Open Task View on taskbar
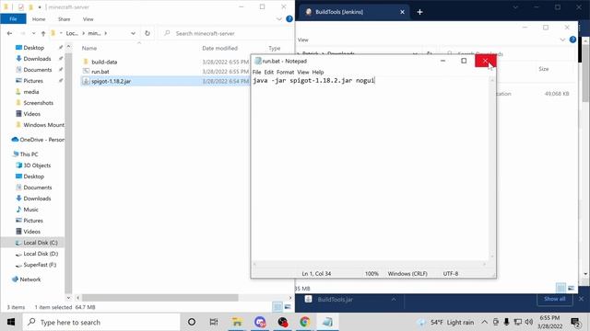The image size is (590, 331). click(x=214, y=322)
